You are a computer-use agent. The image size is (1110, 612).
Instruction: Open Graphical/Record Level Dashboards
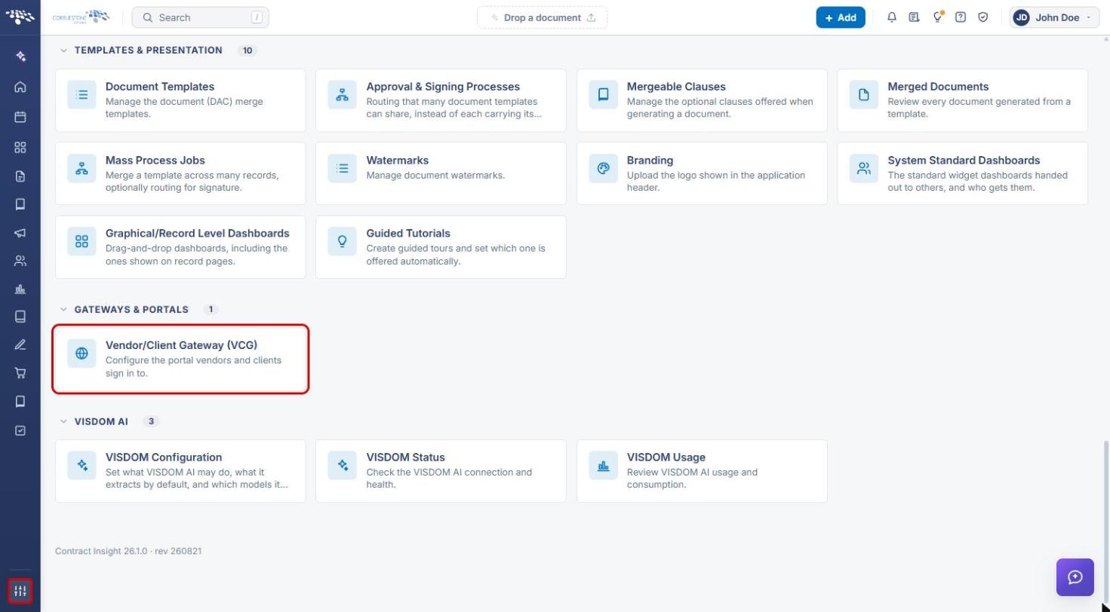180,247
